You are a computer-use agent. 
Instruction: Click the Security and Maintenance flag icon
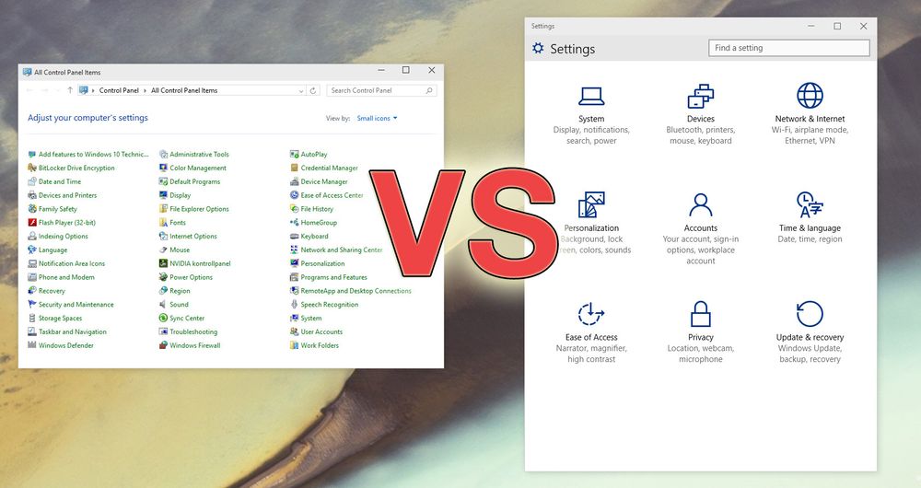[32, 304]
